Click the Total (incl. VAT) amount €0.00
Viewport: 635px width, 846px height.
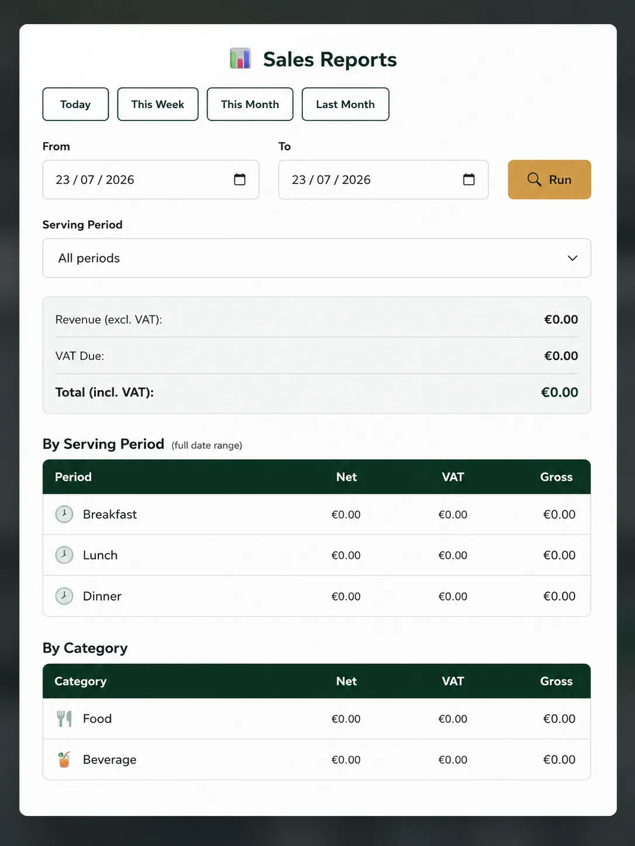click(x=560, y=392)
